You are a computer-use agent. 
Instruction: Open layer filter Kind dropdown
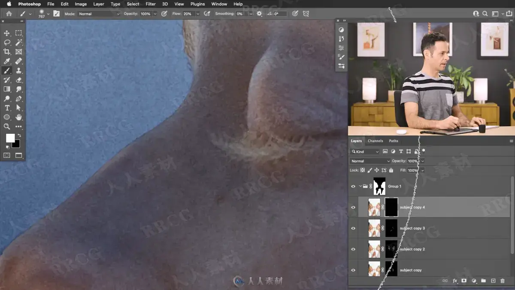[x=365, y=151]
